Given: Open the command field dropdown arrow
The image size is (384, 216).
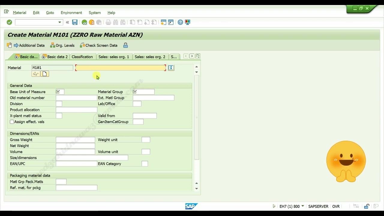Looking at the screenshot, I should [x=60, y=22].
